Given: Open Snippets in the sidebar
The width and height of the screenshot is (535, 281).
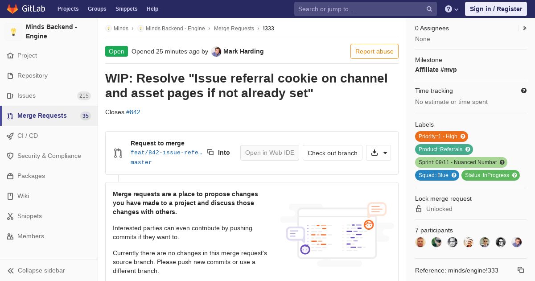Looking at the screenshot, I should [49, 216].
